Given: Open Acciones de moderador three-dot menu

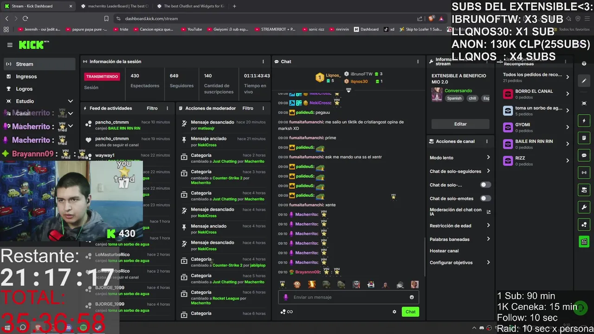Looking at the screenshot, I should [x=263, y=108].
